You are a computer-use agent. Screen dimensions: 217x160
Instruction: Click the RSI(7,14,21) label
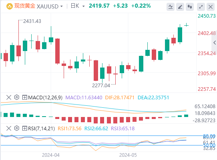pyautogui.click(x=41, y=128)
